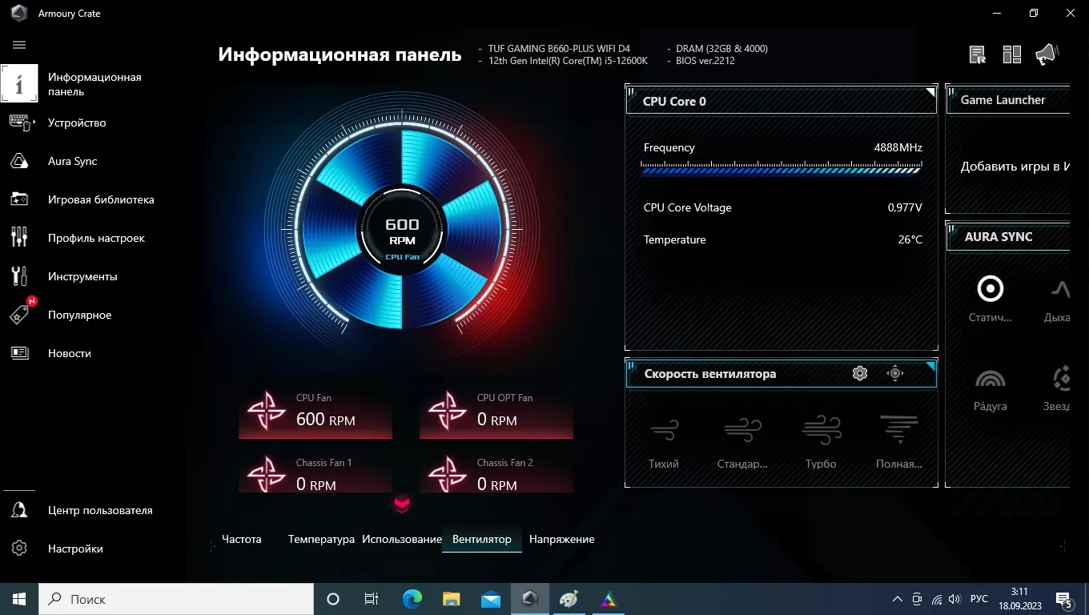Expand the CPU Core 0 panel corner
Screen dimensions: 1089x615
930,92
